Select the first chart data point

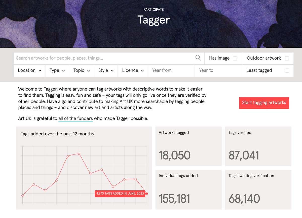[23, 195]
